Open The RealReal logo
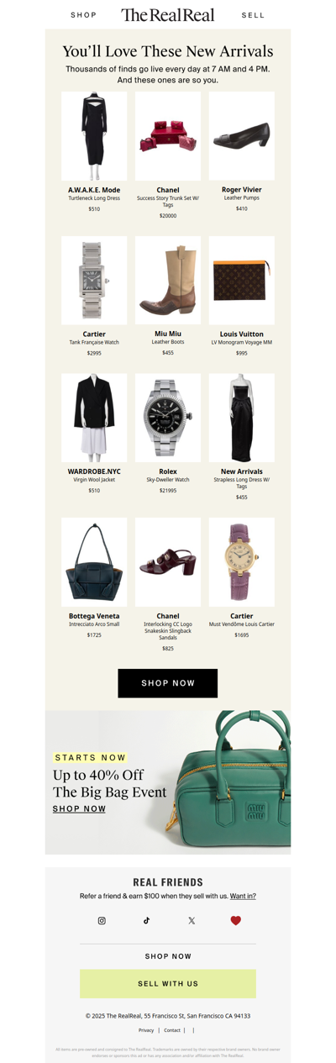 (x=168, y=15)
